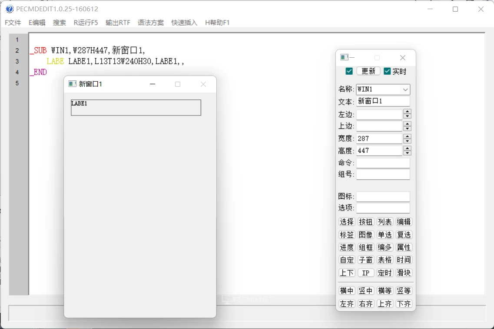Toggle the 实时 checkbox
This screenshot has width=494, height=329.
[x=387, y=71]
